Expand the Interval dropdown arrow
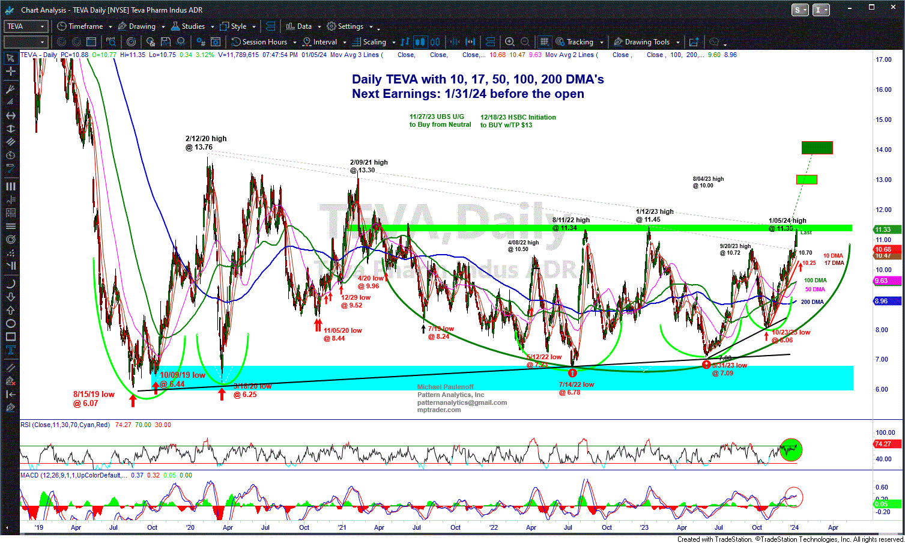 [x=345, y=42]
